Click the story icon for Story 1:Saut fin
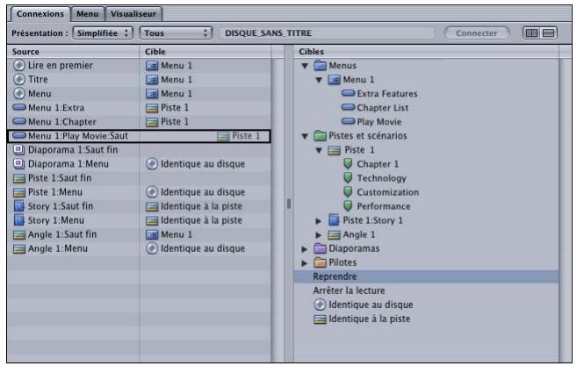 tap(19, 206)
